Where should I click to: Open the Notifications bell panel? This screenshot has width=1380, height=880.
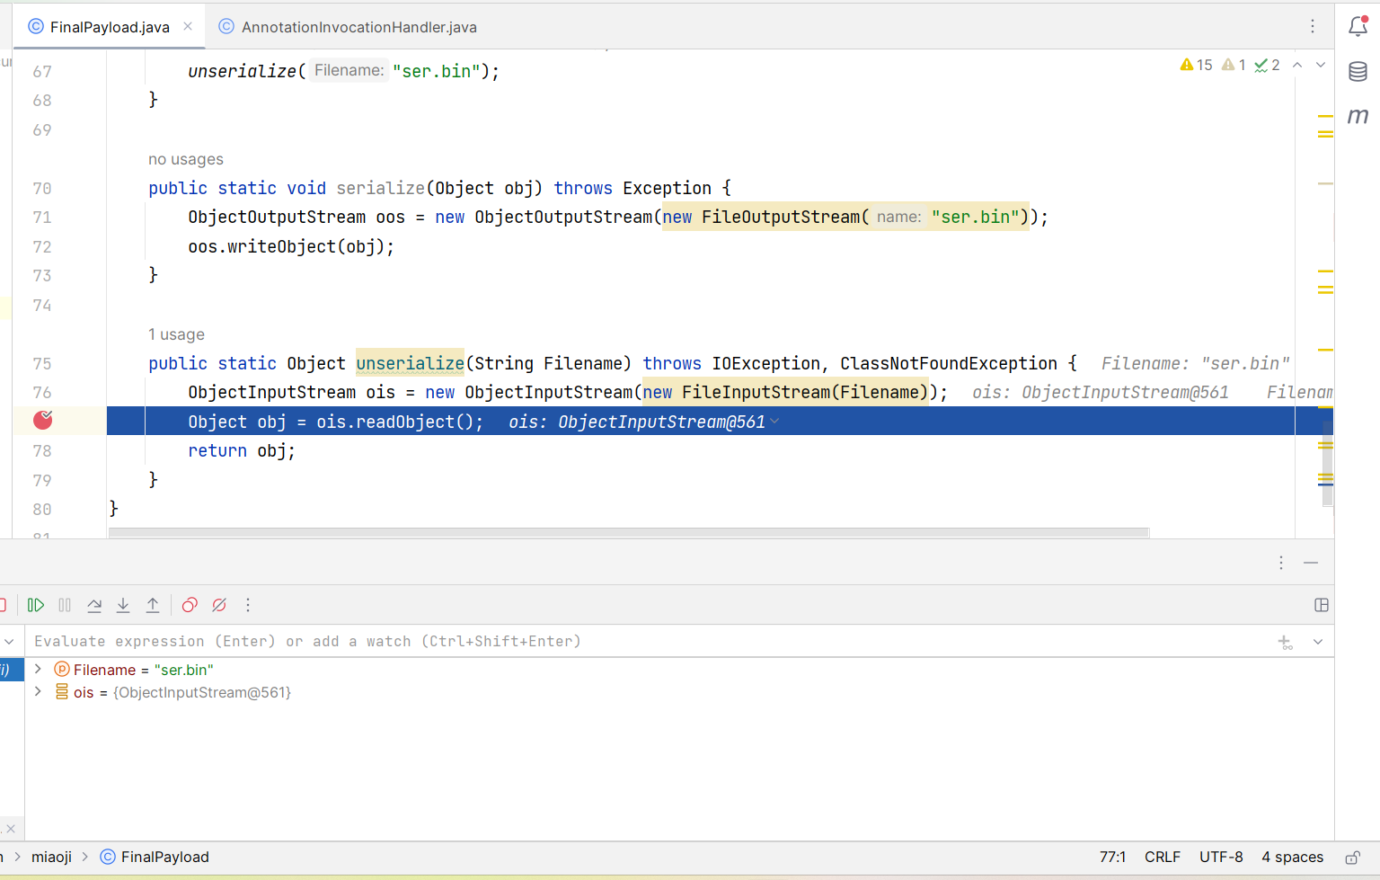[1358, 26]
